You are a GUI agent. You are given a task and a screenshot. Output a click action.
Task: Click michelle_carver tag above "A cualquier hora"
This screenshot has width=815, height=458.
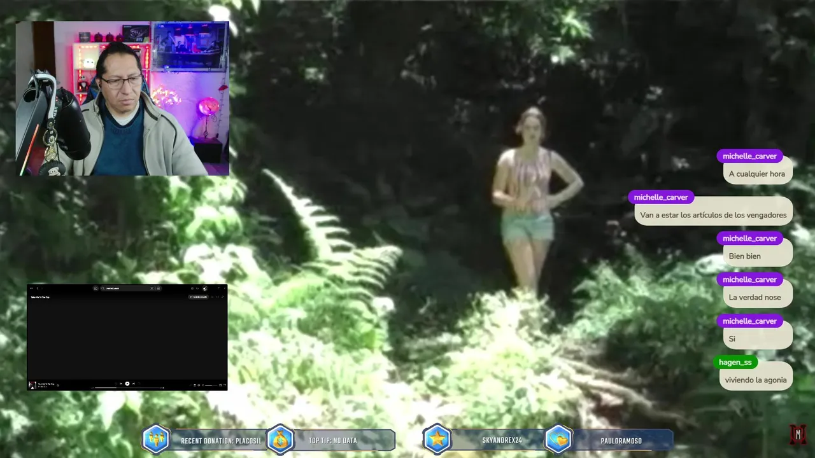[x=749, y=156]
